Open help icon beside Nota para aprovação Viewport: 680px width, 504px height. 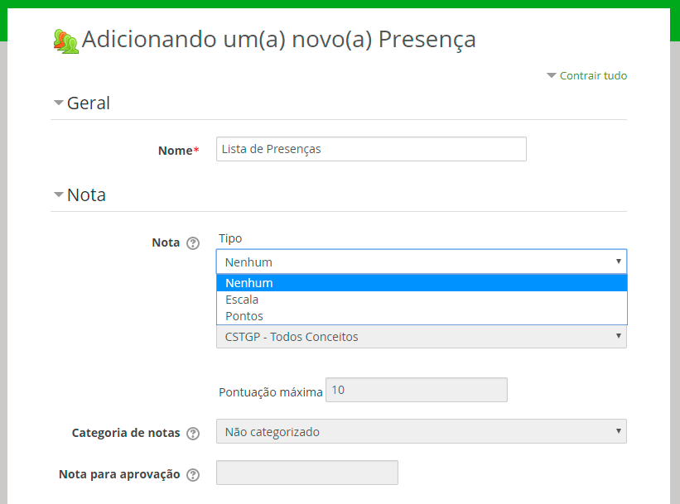click(x=193, y=475)
